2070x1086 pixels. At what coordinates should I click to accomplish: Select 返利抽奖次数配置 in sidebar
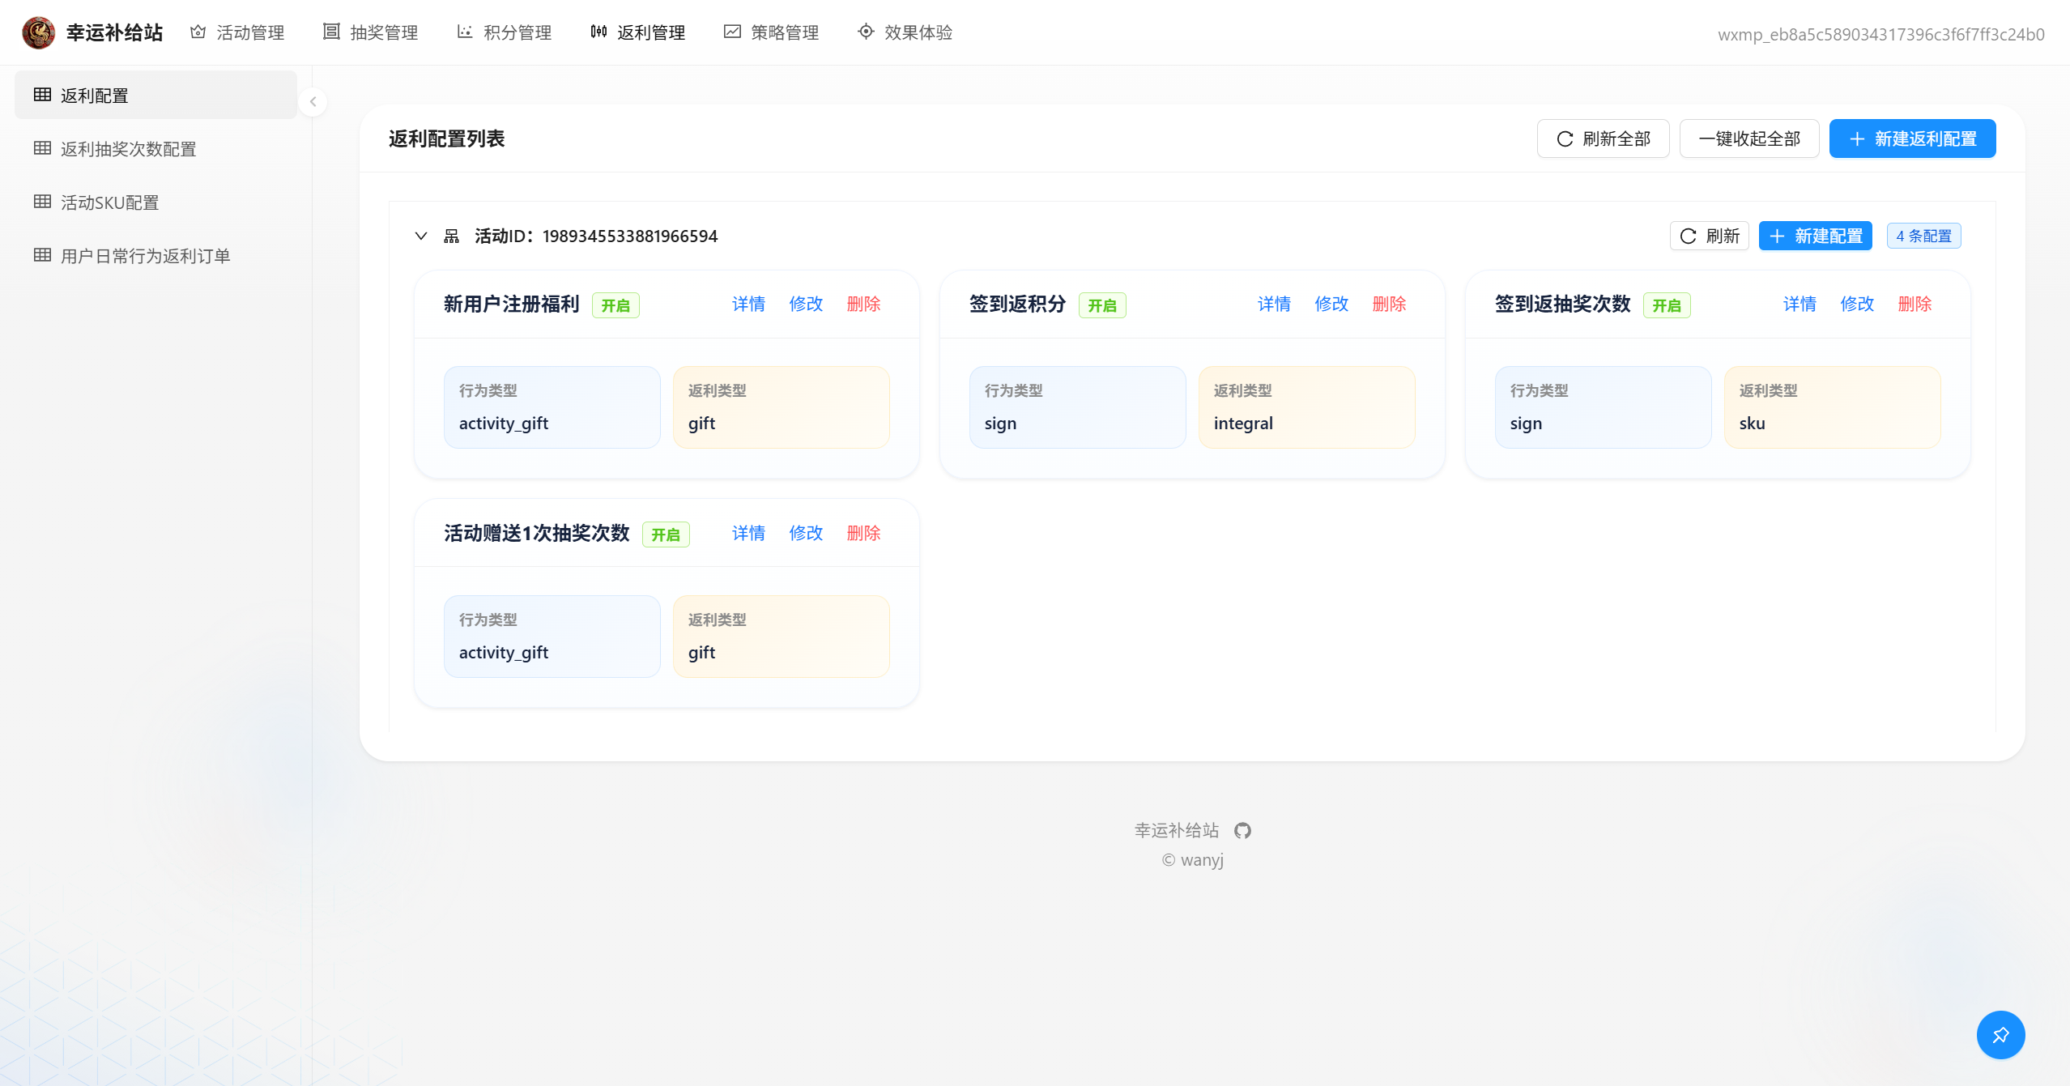128,149
